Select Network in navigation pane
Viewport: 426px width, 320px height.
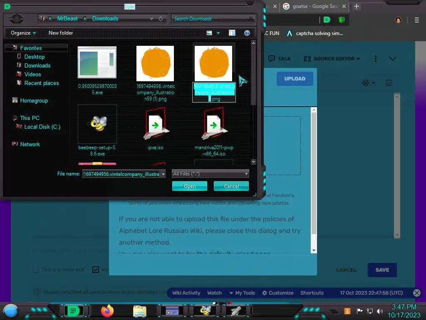point(30,144)
